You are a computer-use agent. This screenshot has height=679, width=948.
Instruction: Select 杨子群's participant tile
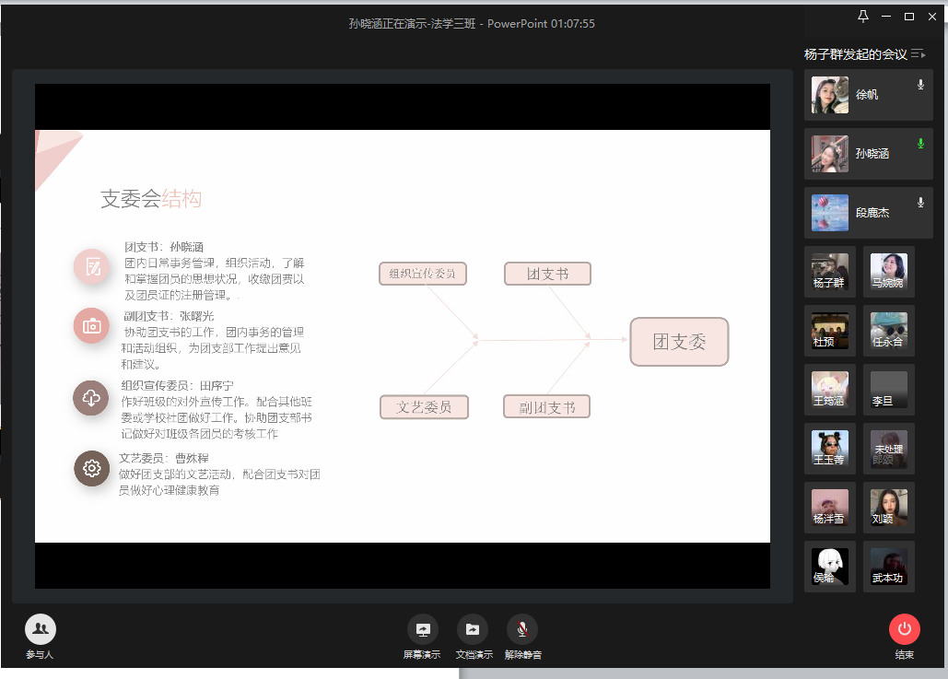pyautogui.click(x=829, y=272)
